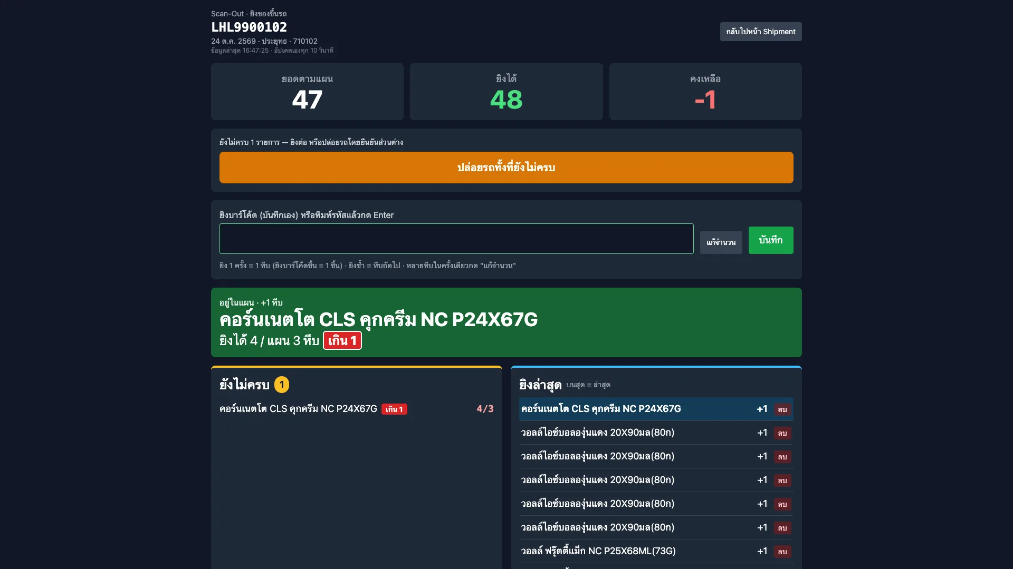The height and width of the screenshot is (569, 1013).
Task: Delete the คอร์นเนตโต CLS คุกครีม latest scan entry
Action: click(x=782, y=409)
